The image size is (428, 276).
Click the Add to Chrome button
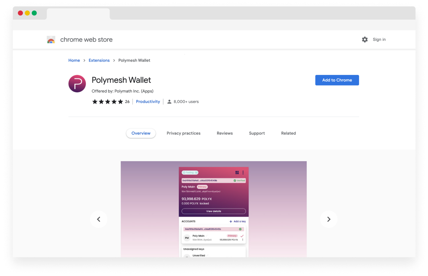(x=337, y=80)
